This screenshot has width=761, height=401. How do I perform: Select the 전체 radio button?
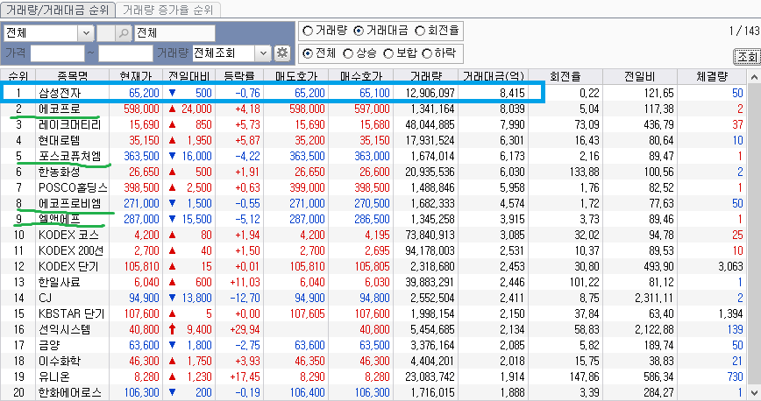click(307, 53)
